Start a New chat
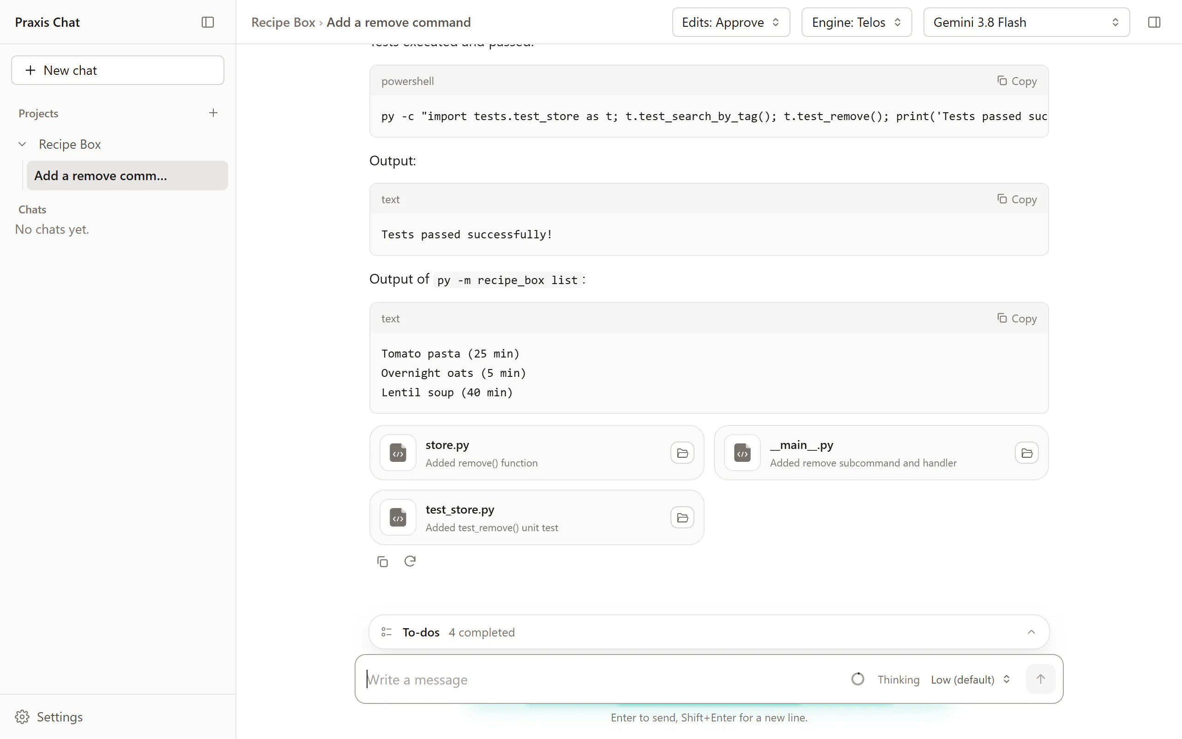 118,70
